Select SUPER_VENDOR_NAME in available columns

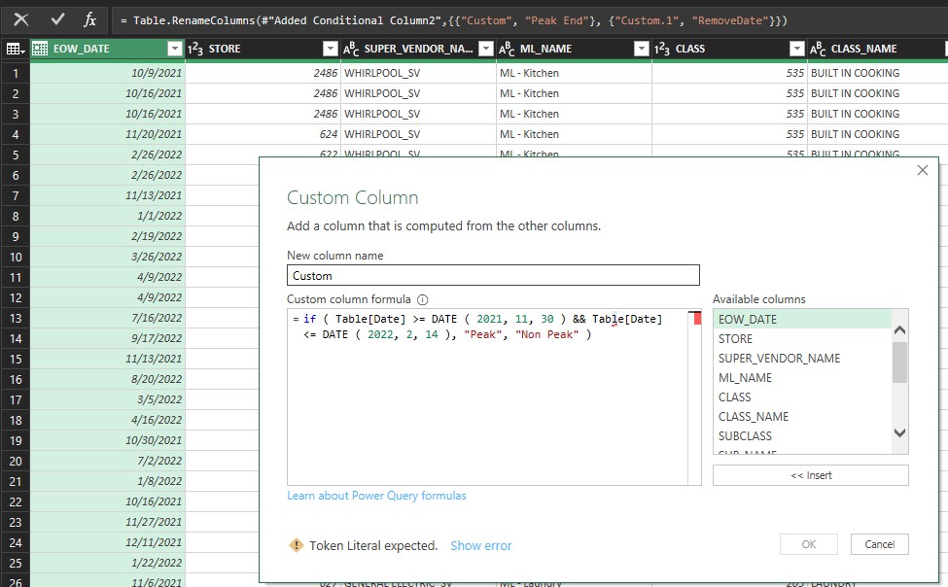click(802, 358)
